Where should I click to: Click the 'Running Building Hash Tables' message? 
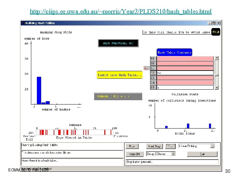click(72, 146)
